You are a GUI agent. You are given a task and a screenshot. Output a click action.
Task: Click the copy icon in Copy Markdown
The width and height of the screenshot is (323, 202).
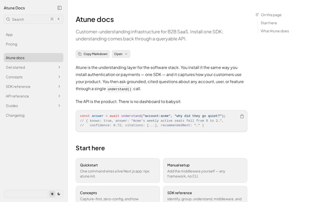(80, 54)
